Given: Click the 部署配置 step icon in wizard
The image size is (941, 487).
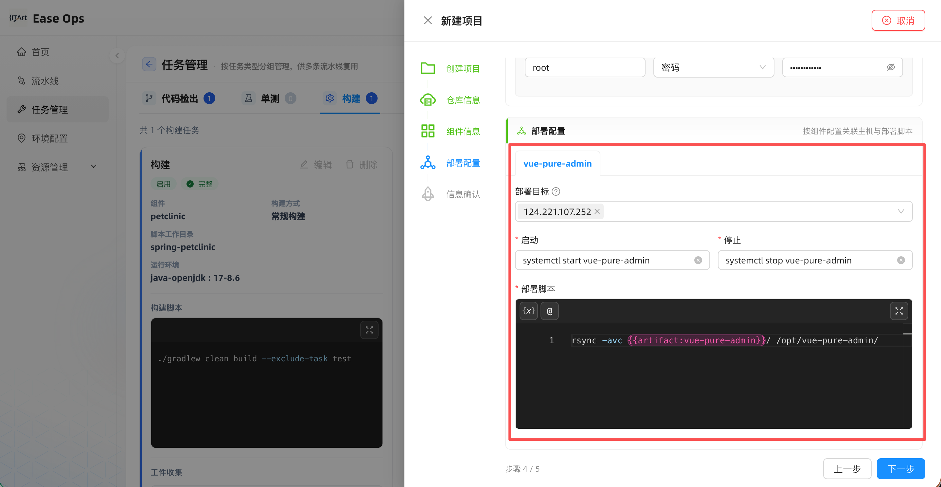Looking at the screenshot, I should click(x=428, y=163).
